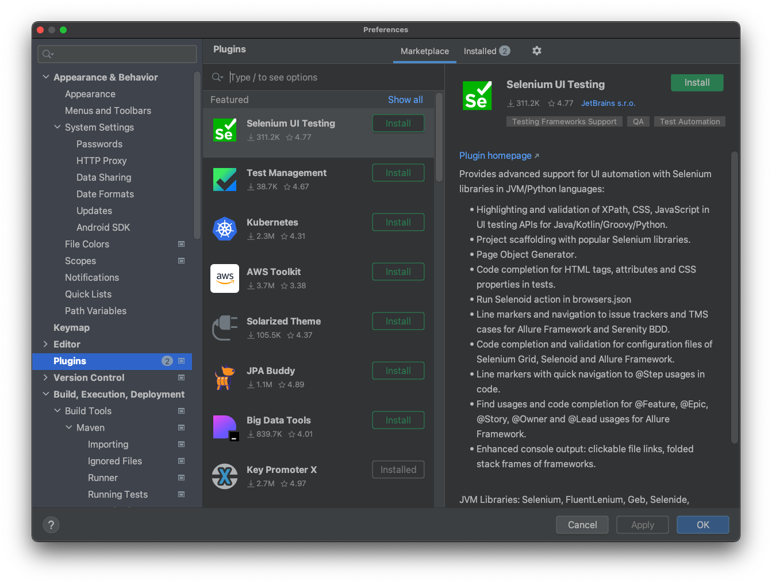The height and width of the screenshot is (584, 772).
Task: Click the plugin list scrollbar
Action: 439,137
